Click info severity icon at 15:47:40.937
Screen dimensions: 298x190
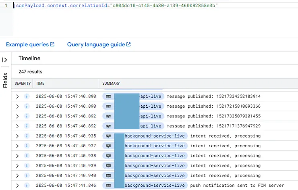(27, 146)
